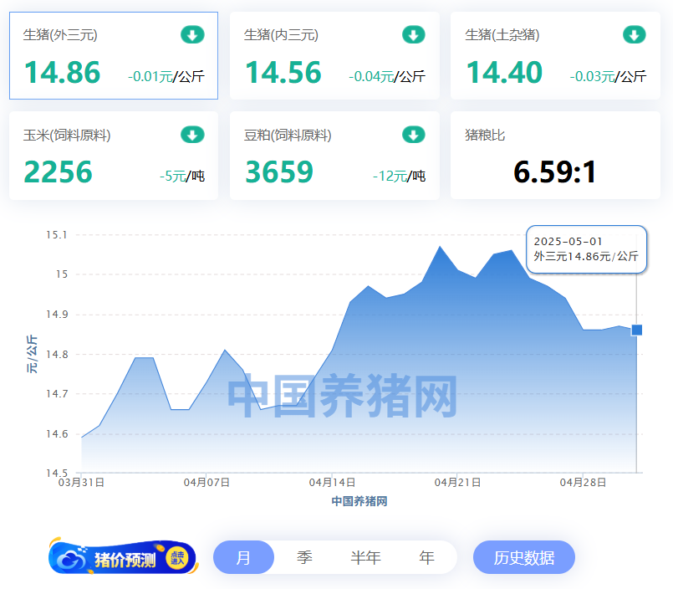Switch chart range to 半年
Image resolution: width=673 pixels, height=589 pixels.
(x=365, y=557)
